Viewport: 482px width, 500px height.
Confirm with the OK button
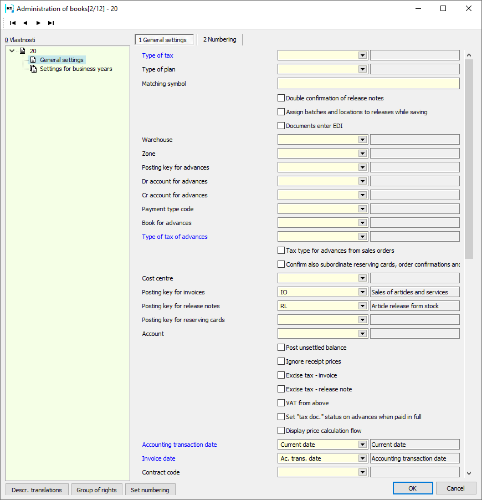pyautogui.click(x=413, y=488)
